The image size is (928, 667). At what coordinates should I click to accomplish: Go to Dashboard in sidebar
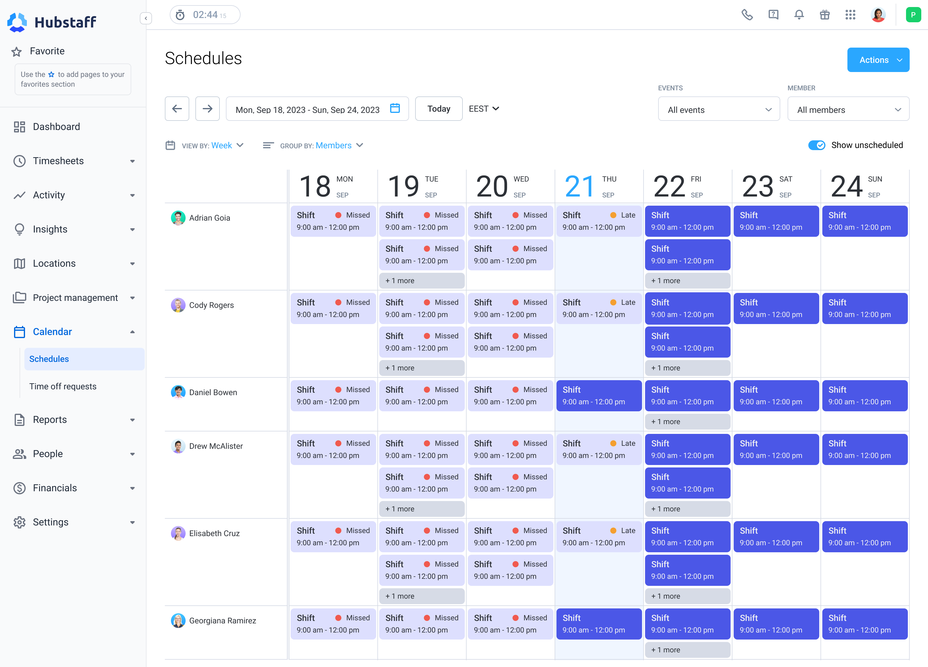(x=56, y=127)
